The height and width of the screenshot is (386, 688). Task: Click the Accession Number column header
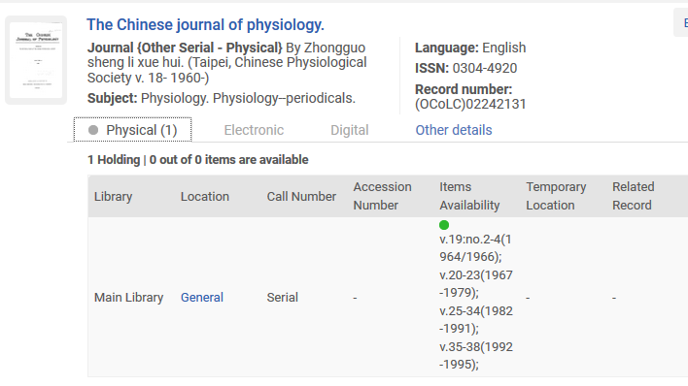point(382,196)
